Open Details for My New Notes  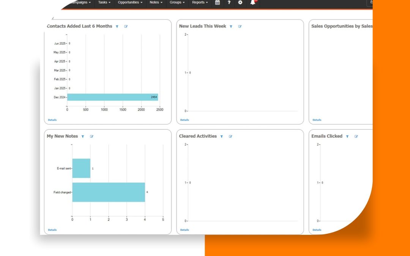coord(52,230)
